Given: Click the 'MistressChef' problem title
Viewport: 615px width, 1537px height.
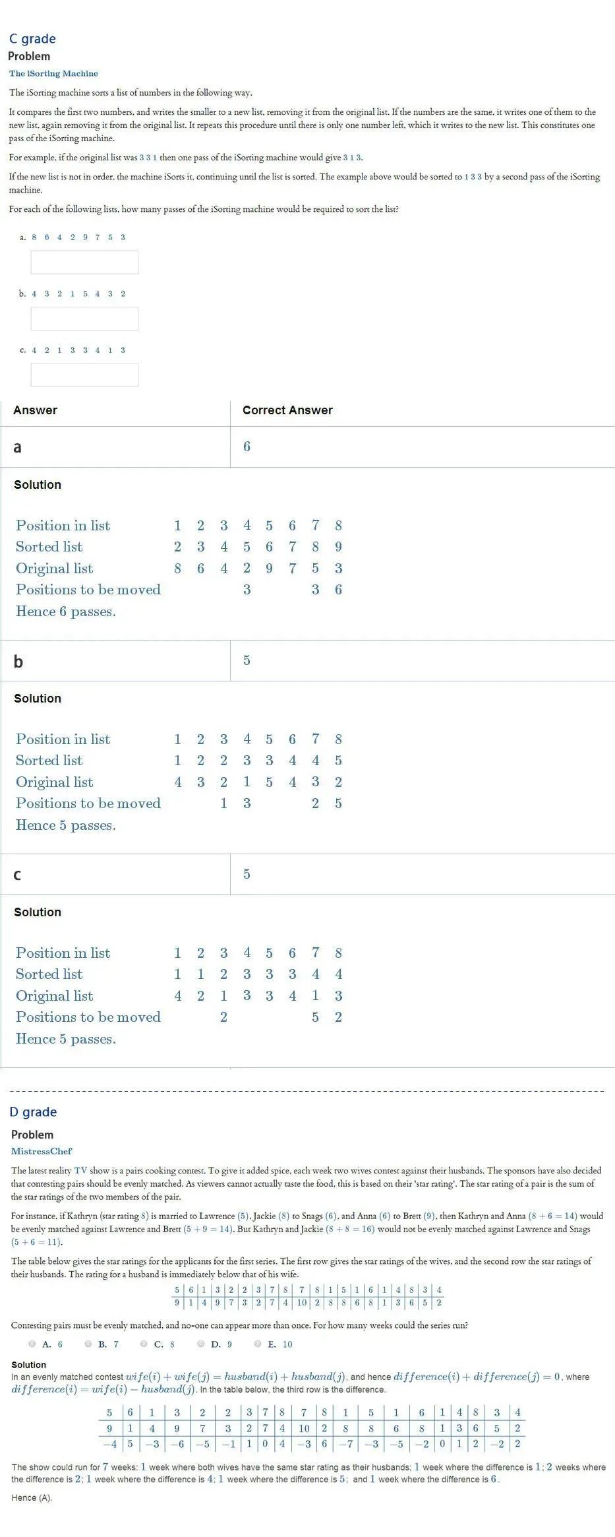Looking at the screenshot, I should [x=42, y=1151].
